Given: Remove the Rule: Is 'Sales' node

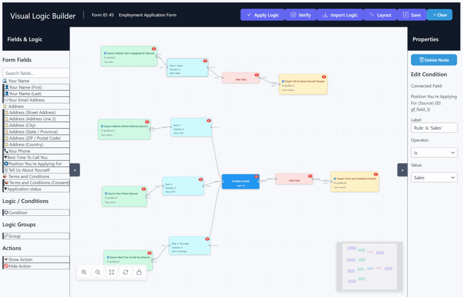Looking at the screenshot, I should [205, 61].
